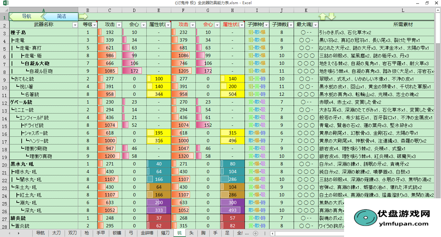The image size is (441, 237).
Task: Select the ヘンリー銃 weapon cell
Action: [x=44, y=141]
